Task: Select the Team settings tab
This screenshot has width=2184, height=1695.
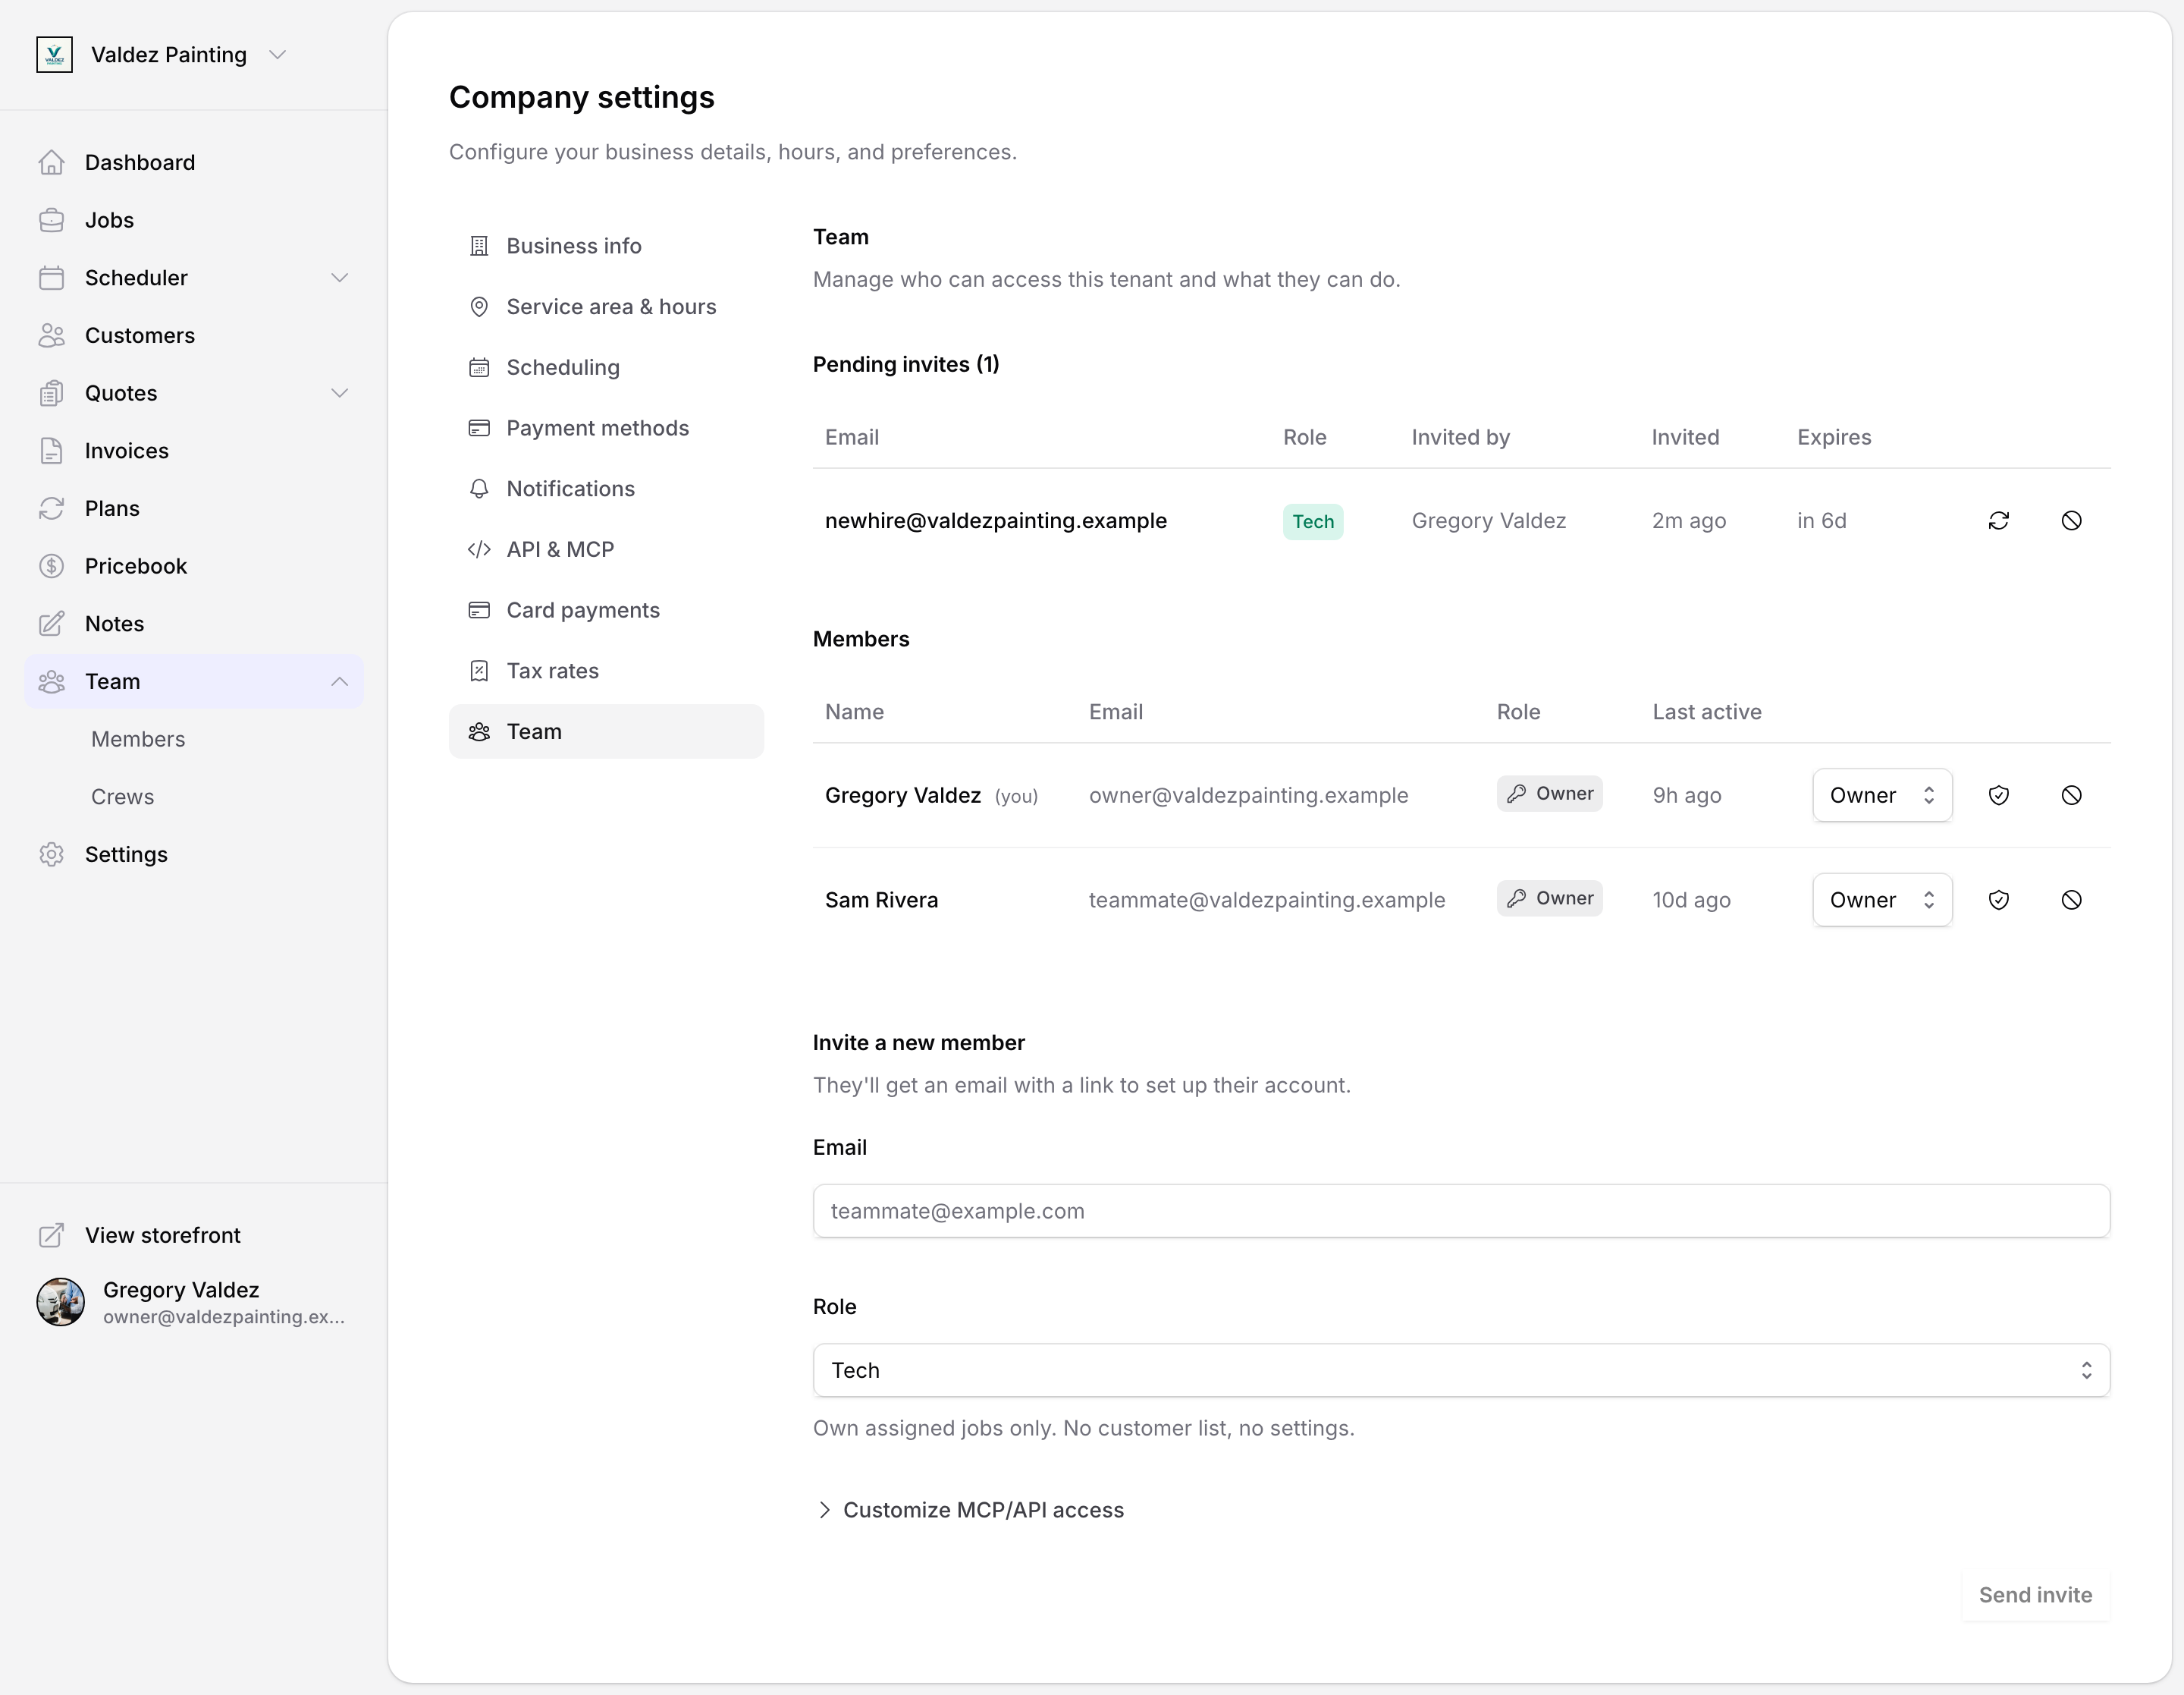Action: pyautogui.click(x=606, y=731)
